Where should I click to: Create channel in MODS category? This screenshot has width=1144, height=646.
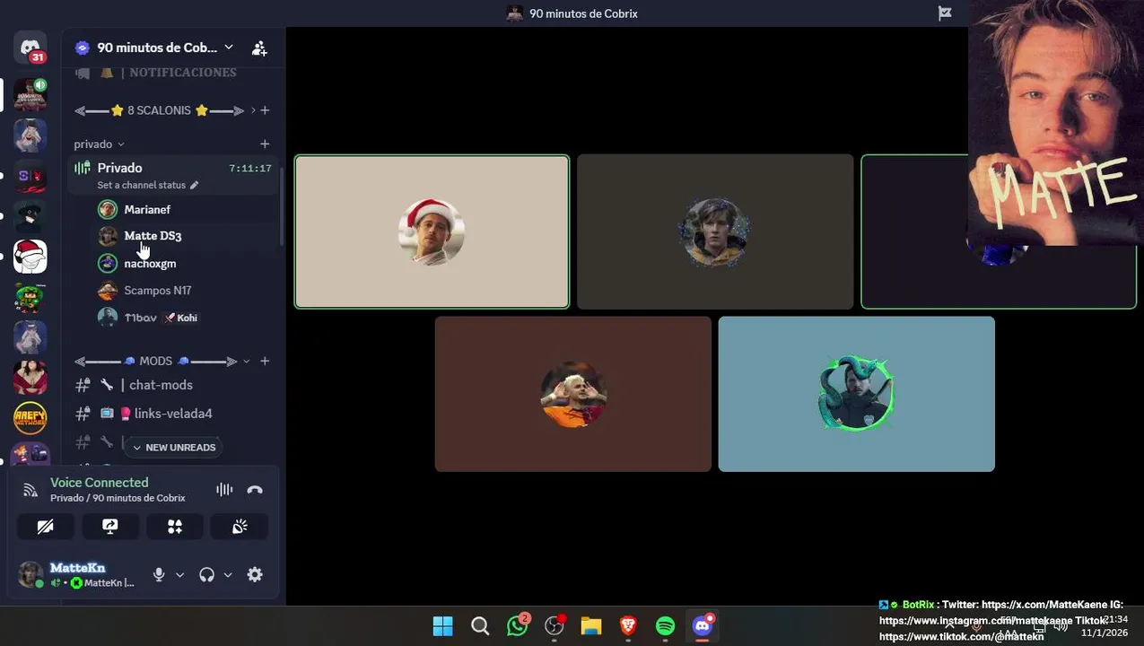(x=265, y=361)
